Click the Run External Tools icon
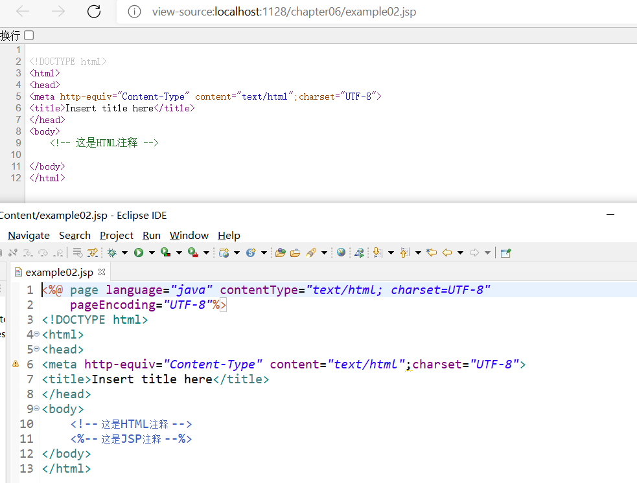This screenshot has height=483, width=637. point(193,253)
